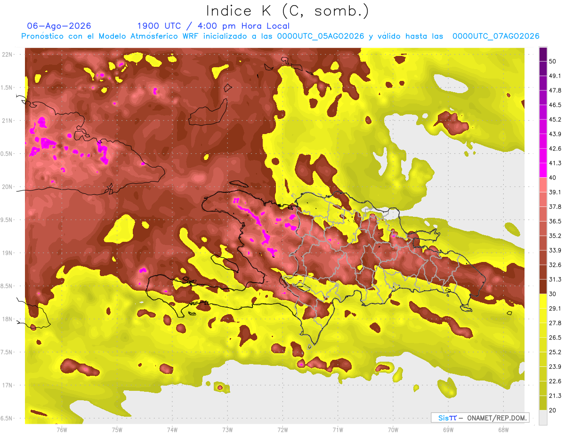Viewport: 565px width, 436px height.
Task: Pick the light gray swatch below 20
Action: pyautogui.click(x=543, y=418)
